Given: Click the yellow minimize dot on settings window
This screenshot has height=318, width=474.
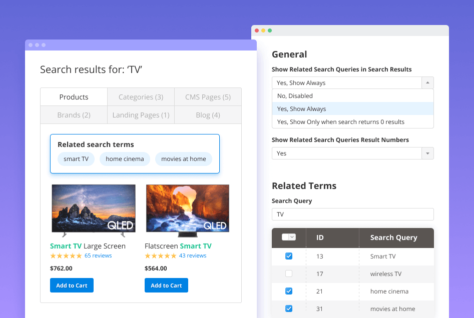Looking at the screenshot, I should 263,30.
